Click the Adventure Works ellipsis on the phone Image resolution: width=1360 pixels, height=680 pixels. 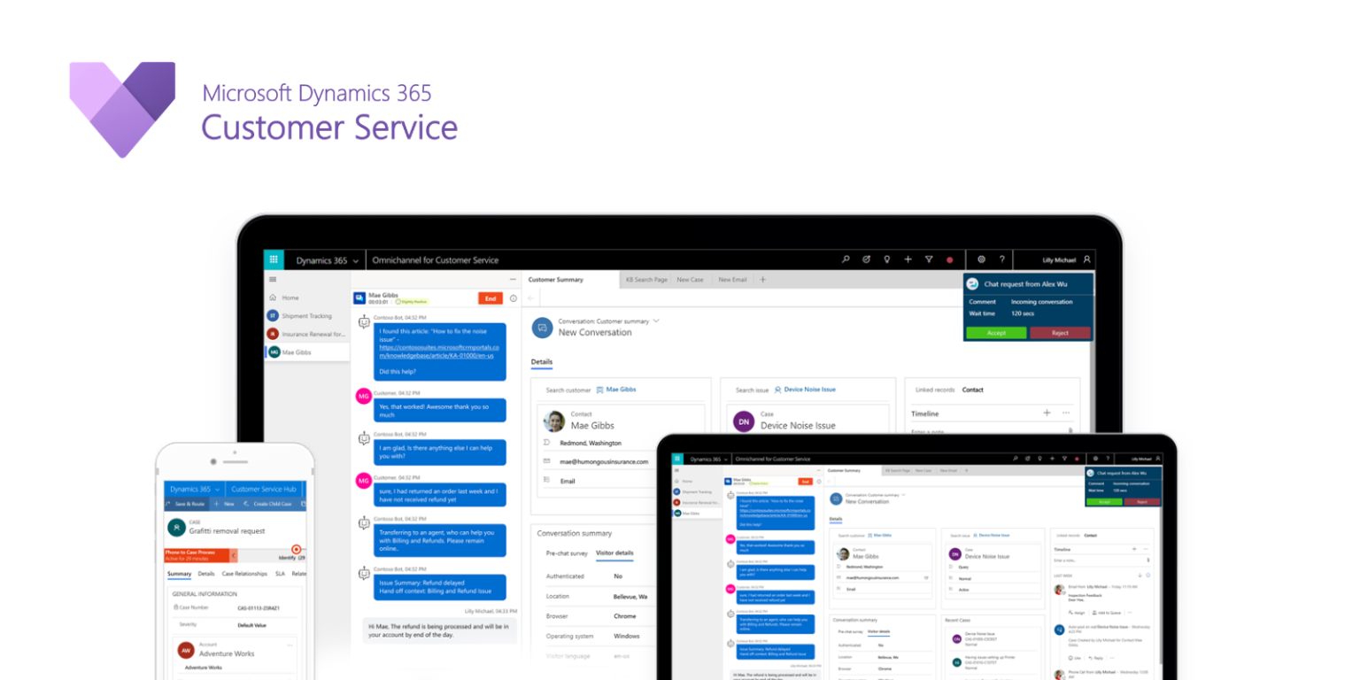289,645
